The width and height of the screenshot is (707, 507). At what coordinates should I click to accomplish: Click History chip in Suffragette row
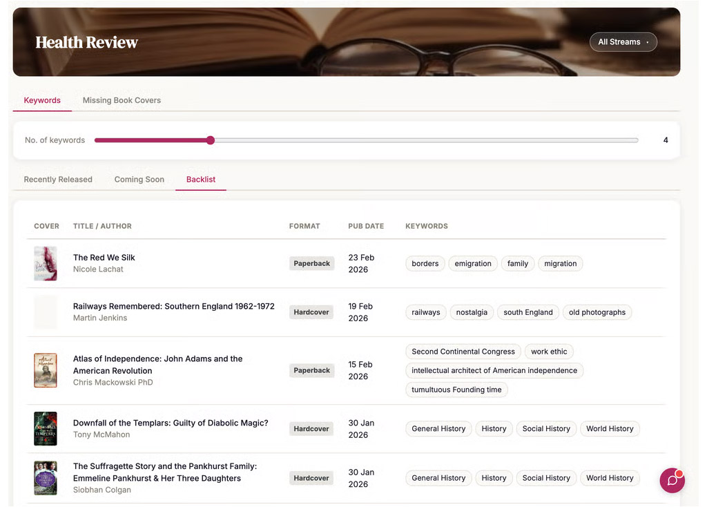pyautogui.click(x=494, y=478)
